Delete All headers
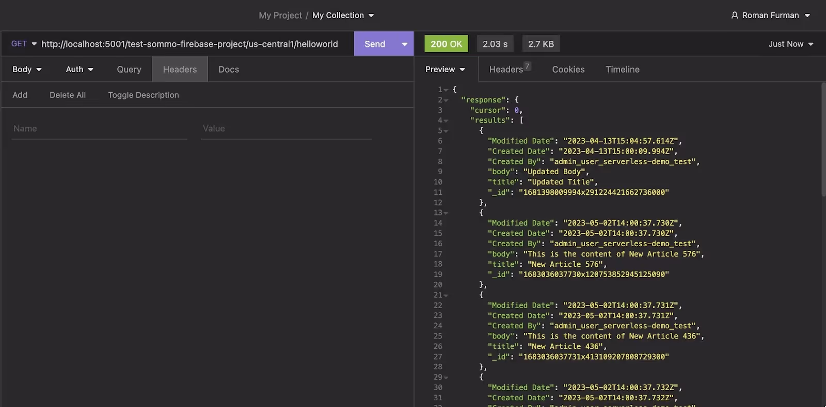The image size is (826, 407). [x=68, y=95]
